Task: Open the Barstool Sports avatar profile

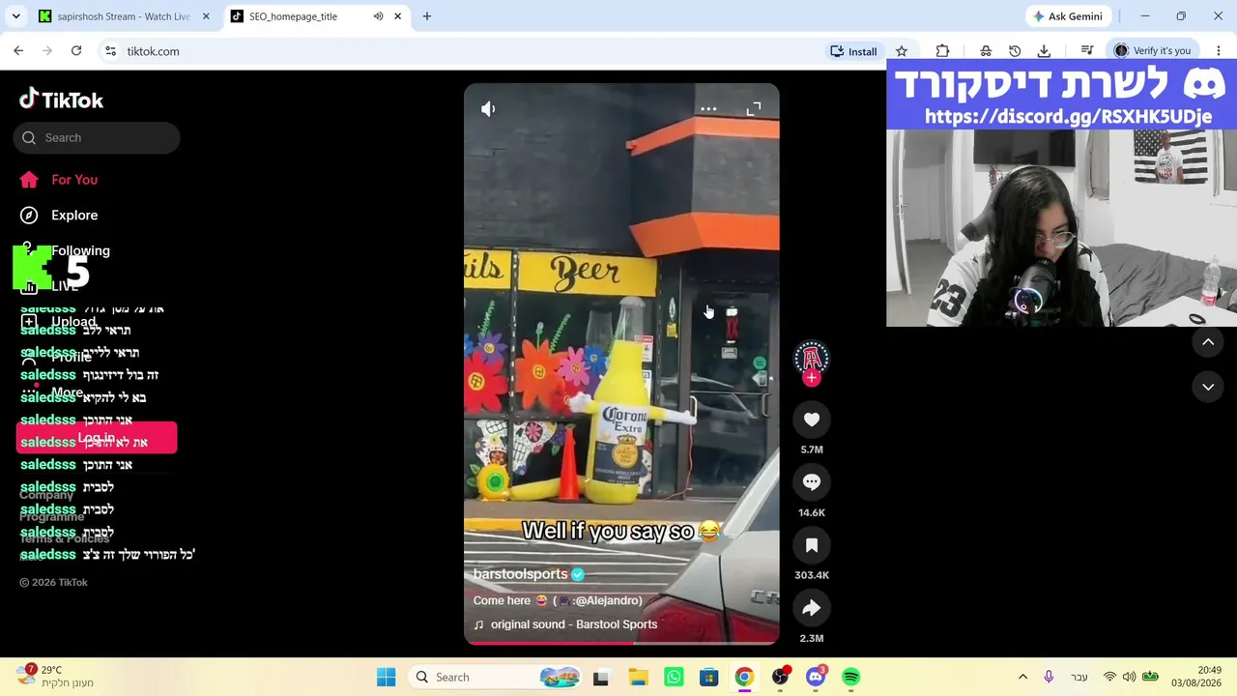Action: point(812,359)
